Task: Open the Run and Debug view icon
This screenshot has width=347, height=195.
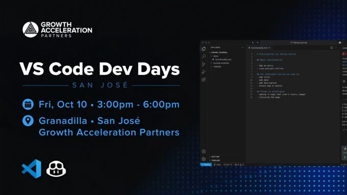Action: coord(204,72)
